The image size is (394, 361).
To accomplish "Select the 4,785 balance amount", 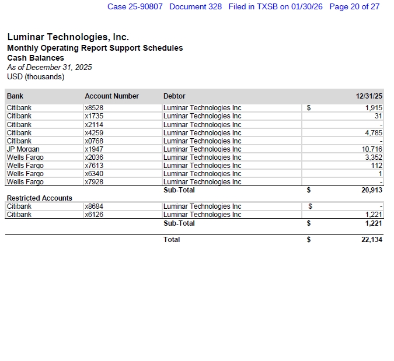I will click(x=374, y=133).
